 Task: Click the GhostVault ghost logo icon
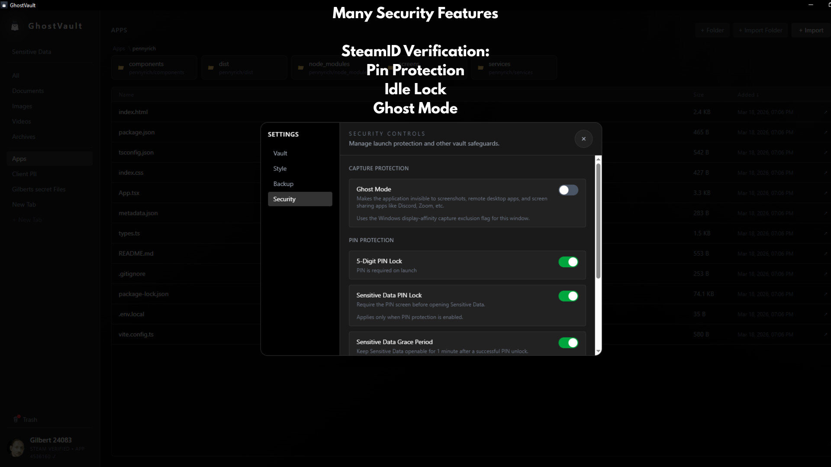tap(15, 26)
